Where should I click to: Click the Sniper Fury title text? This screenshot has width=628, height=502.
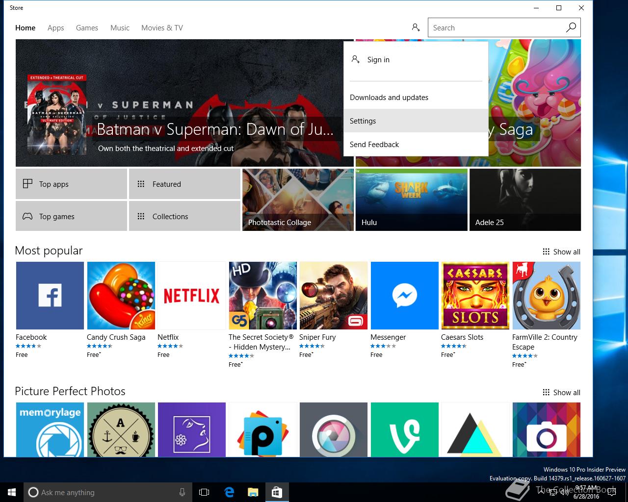317,337
